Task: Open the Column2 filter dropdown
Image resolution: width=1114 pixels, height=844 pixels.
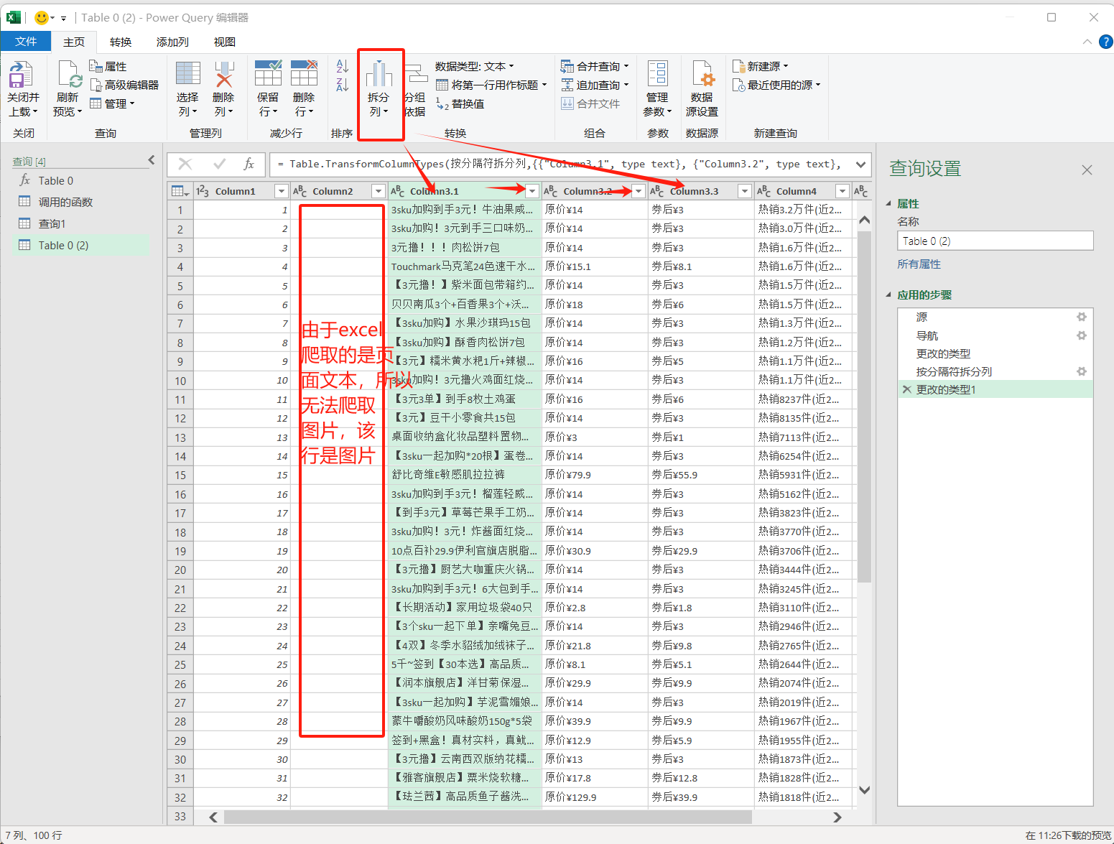Action: [x=378, y=191]
